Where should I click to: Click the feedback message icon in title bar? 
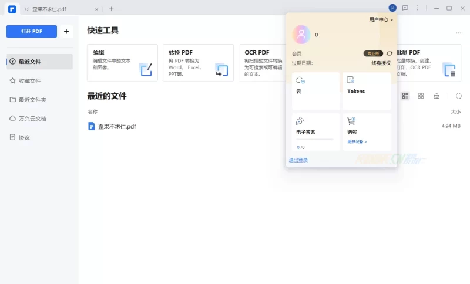405,8
